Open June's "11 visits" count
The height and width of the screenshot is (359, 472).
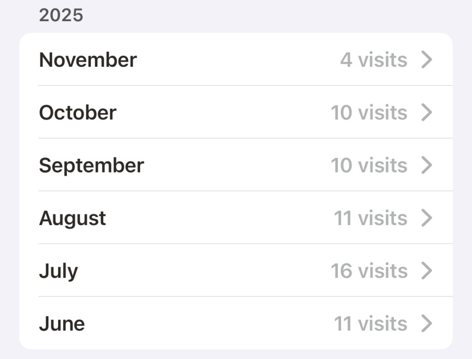370,324
